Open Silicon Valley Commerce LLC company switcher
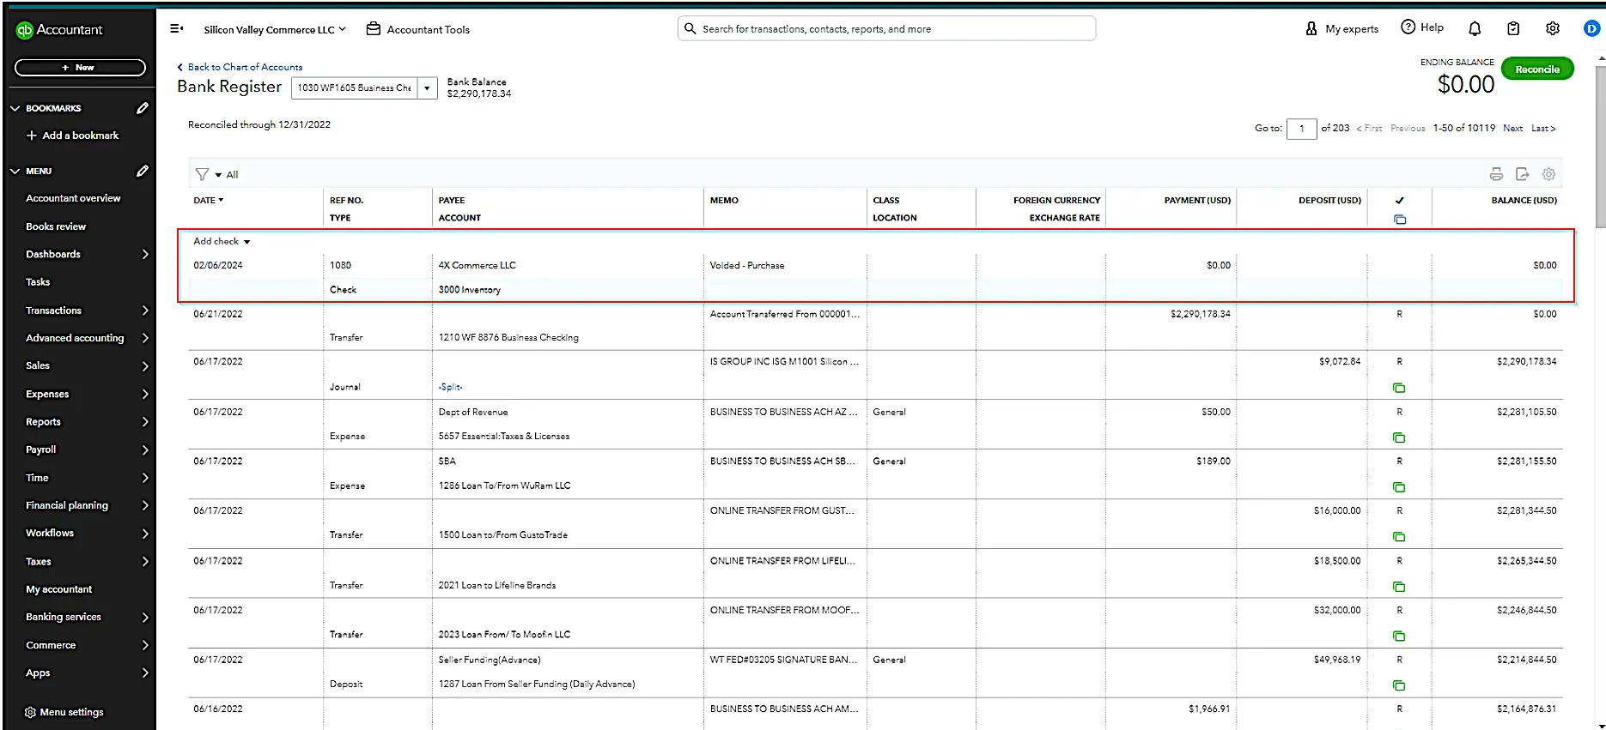Viewport: 1606px width, 730px height. pyautogui.click(x=275, y=29)
